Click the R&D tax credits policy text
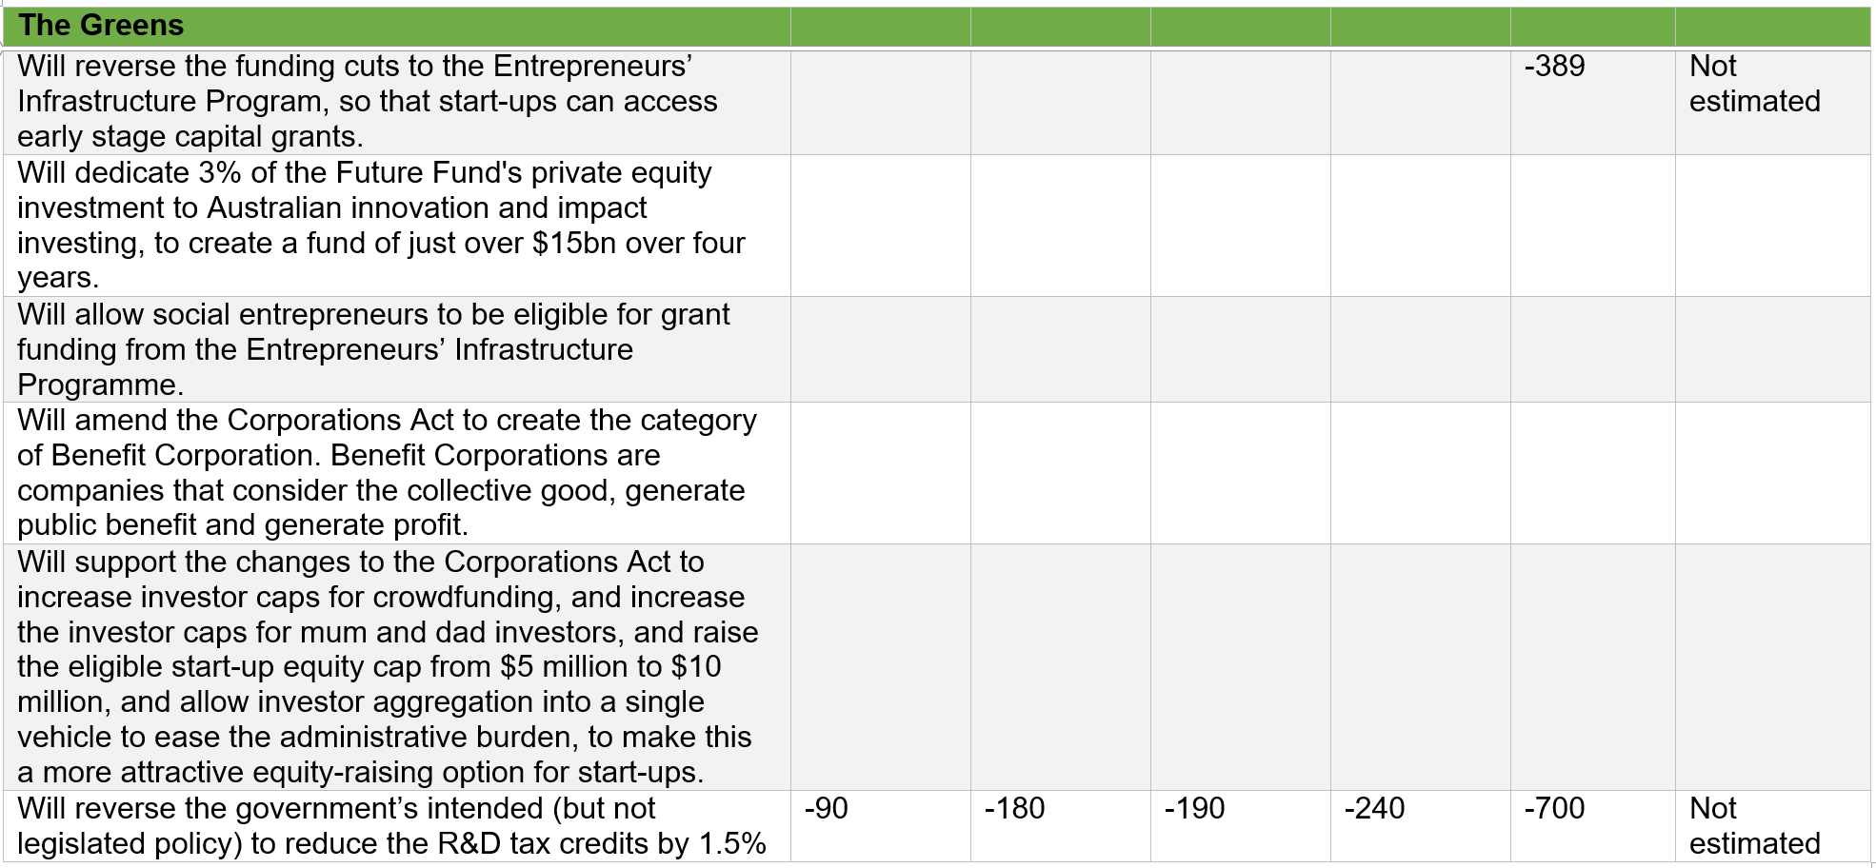 pos(390,825)
